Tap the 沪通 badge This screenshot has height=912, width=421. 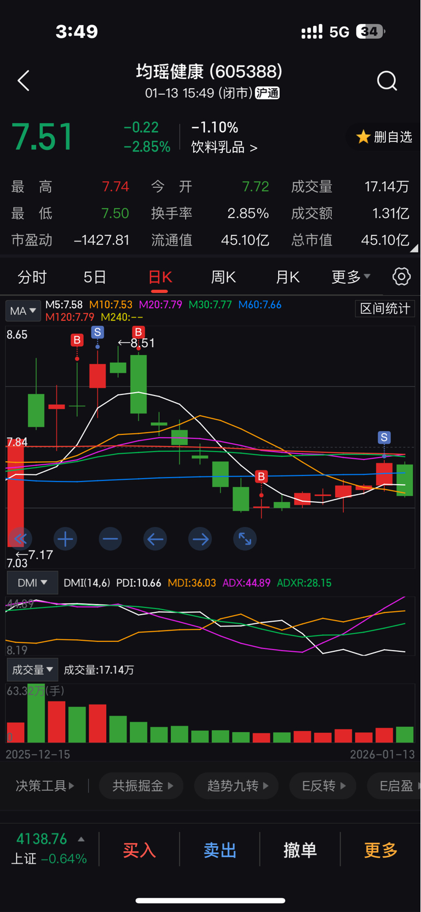(267, 93)
